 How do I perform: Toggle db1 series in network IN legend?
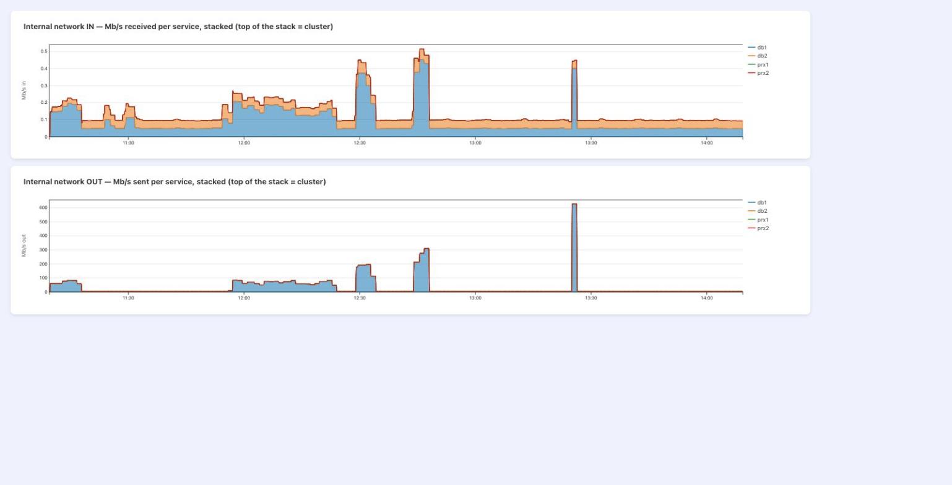[758, 48]
